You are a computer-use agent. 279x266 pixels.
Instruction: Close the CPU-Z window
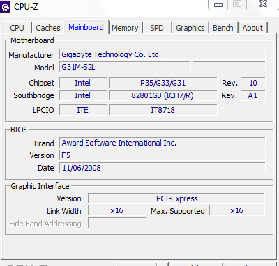263,4
